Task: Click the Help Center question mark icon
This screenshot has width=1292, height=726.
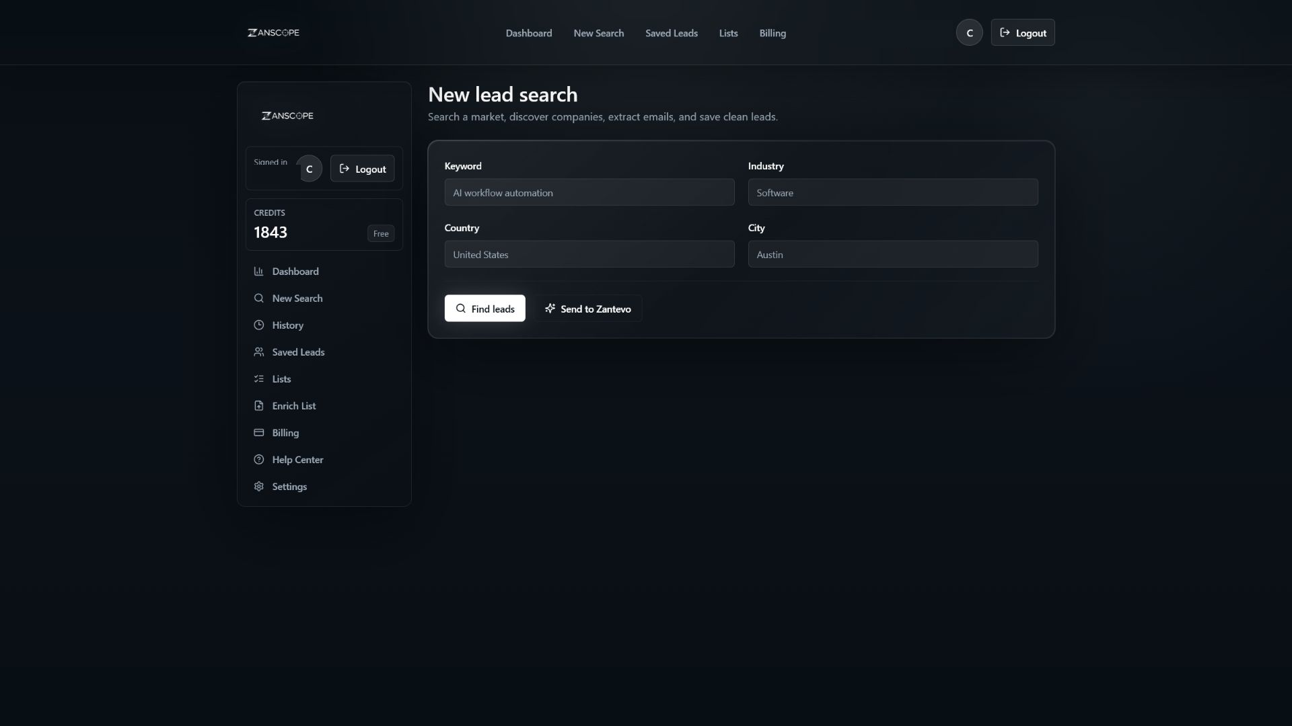Action: [x=258, y=460]
